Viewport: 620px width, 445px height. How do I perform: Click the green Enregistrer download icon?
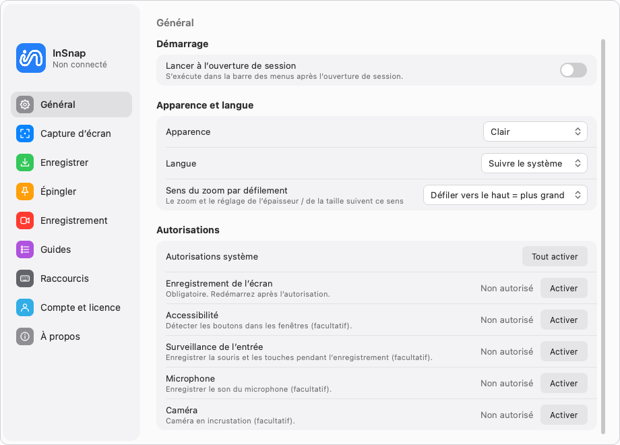coord(25,162)
